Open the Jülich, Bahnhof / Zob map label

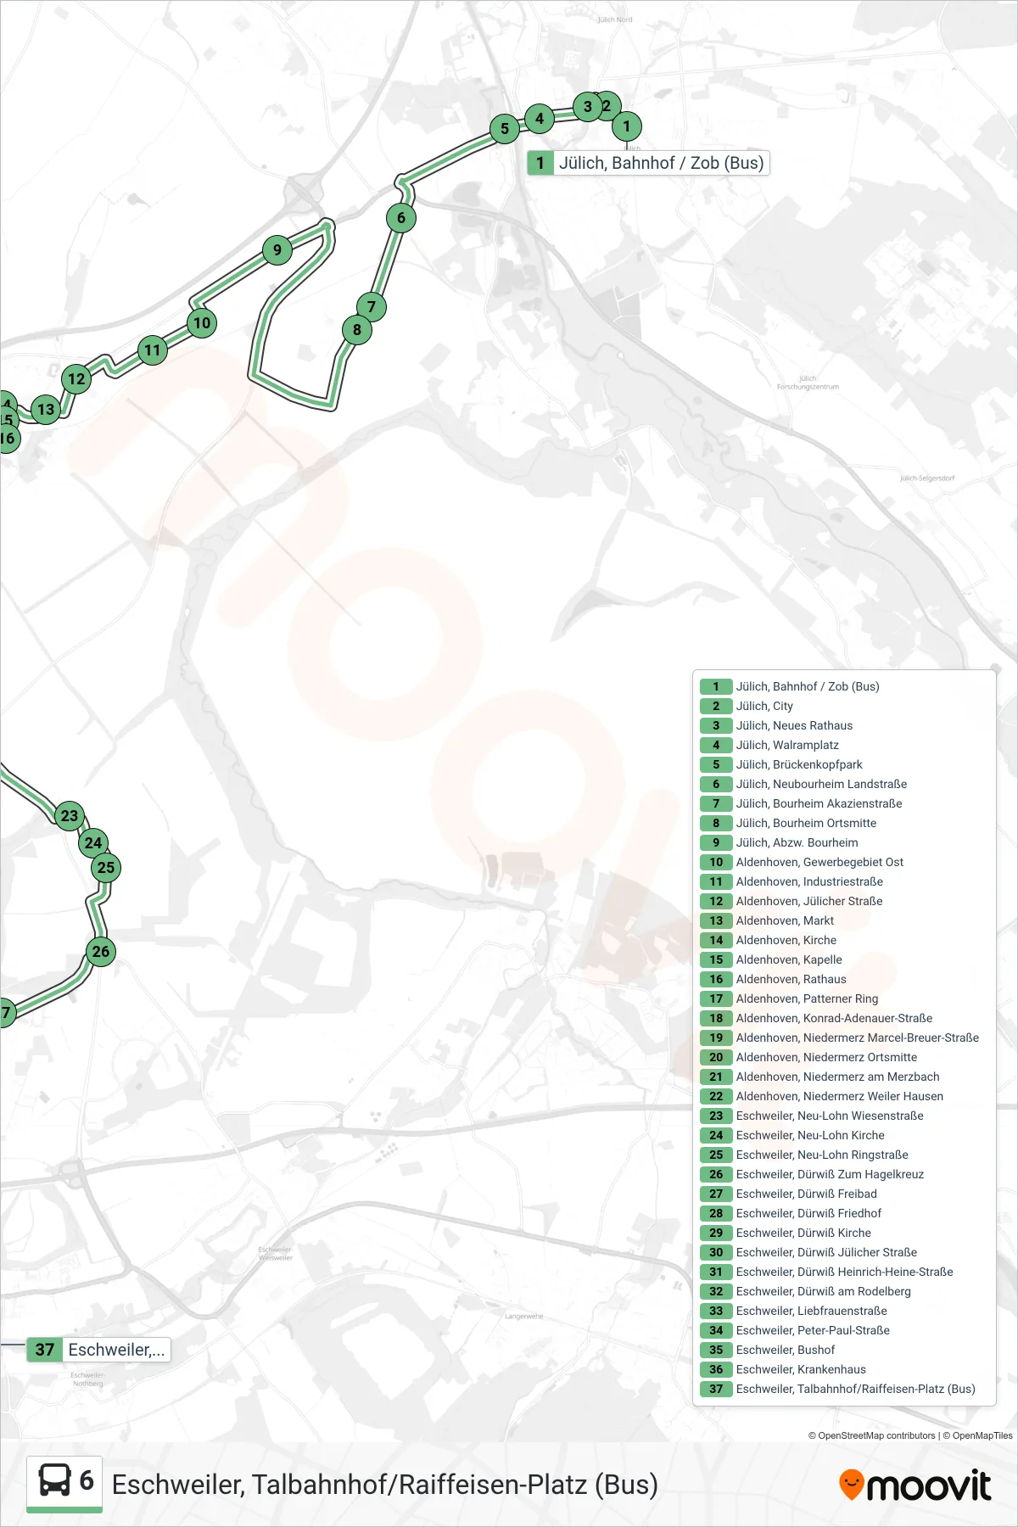coord(648,163)
